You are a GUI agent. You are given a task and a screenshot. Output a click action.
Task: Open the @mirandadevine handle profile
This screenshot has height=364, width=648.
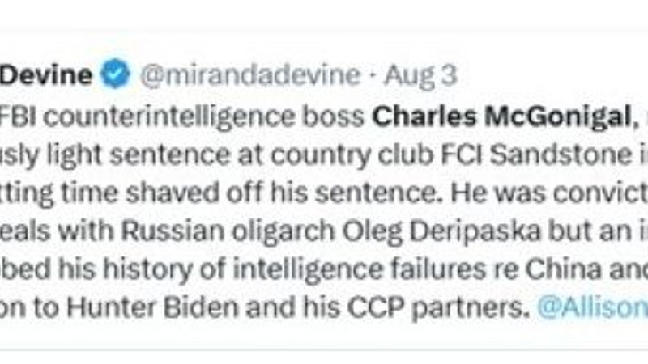250,75
